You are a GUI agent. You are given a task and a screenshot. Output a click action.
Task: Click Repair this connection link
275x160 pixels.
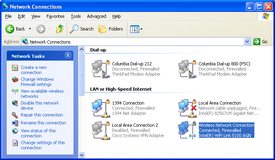[x=42, y=115]
